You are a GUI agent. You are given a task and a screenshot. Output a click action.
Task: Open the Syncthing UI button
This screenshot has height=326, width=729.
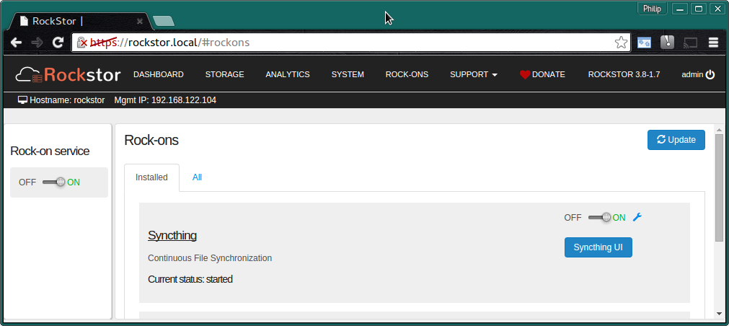point(598,247)
